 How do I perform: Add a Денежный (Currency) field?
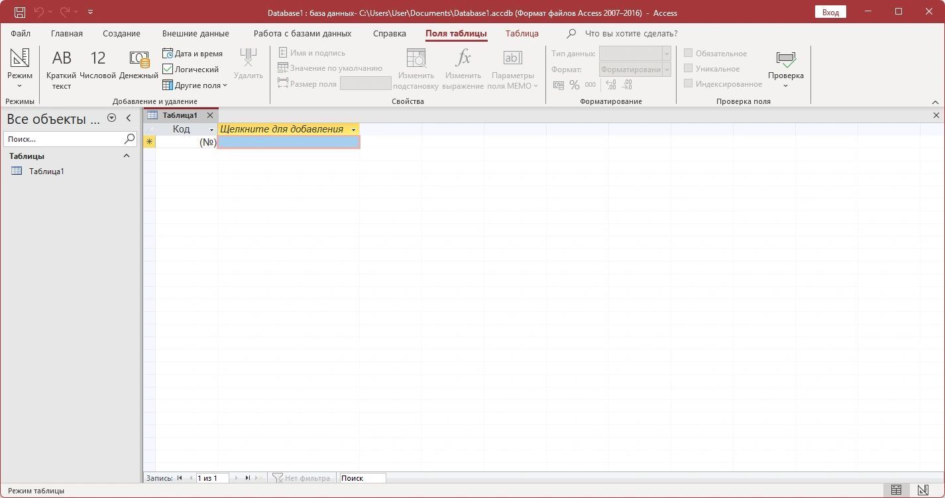pyautogui.click(x=139, y=65)
